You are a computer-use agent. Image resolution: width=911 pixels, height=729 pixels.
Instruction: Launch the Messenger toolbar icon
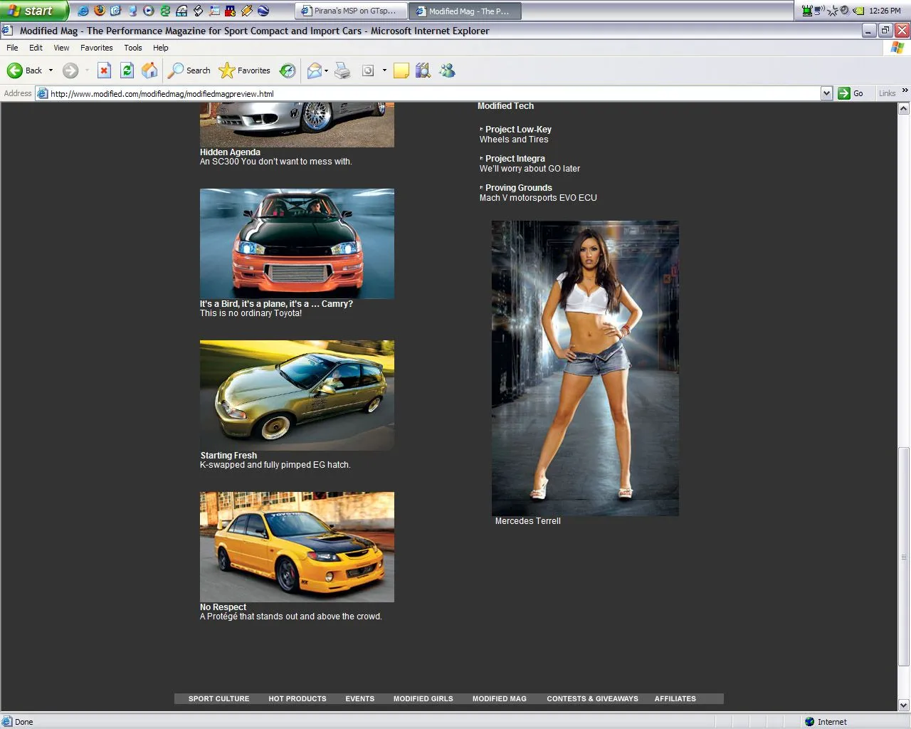click(447, 70)
